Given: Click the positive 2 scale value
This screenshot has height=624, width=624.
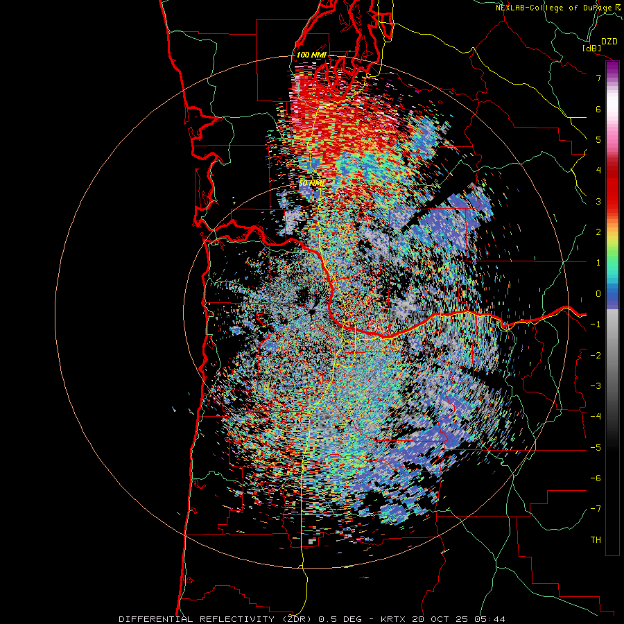Looking at the screenshot, I should [x=598, y=232].
